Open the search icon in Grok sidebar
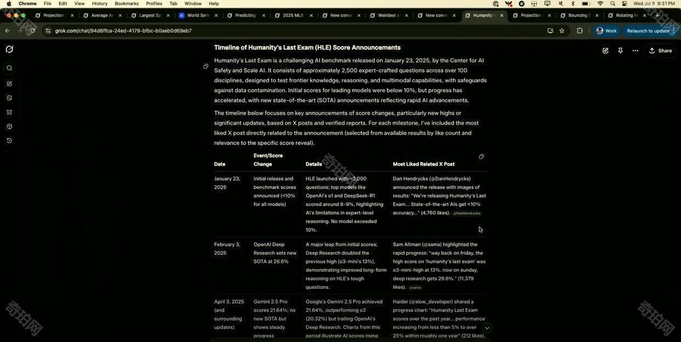The image size is (681, 342). [x=9, y=69]
